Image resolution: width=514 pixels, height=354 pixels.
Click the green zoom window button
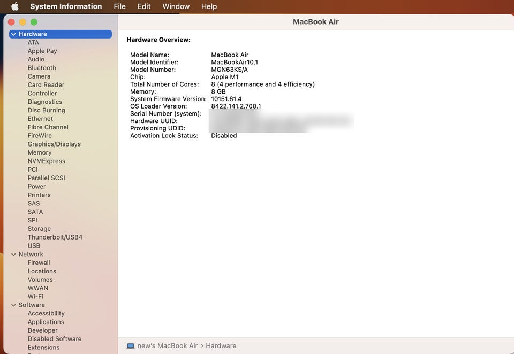pyautogui.click(x=34, y=22)
